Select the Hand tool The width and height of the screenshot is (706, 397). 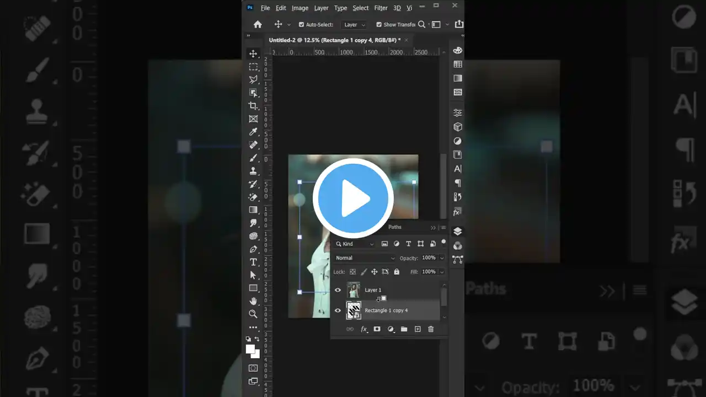click(x=253, y=301)
